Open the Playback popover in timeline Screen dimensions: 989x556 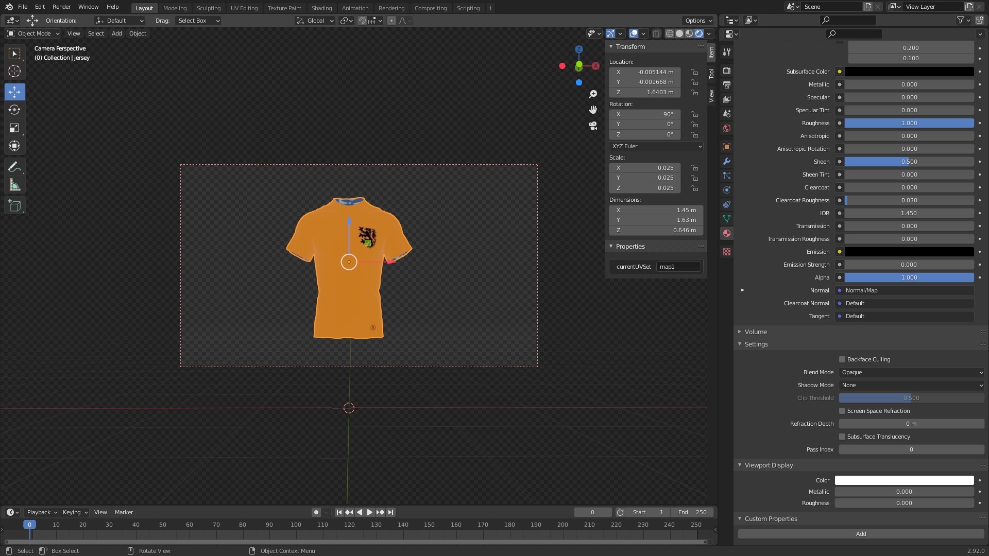coord(42,512)
